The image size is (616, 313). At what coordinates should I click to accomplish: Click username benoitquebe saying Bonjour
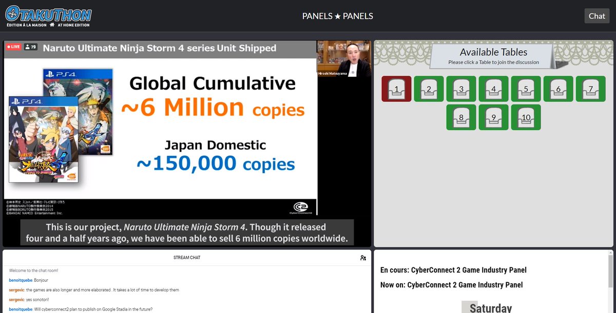tap(21, 280)
